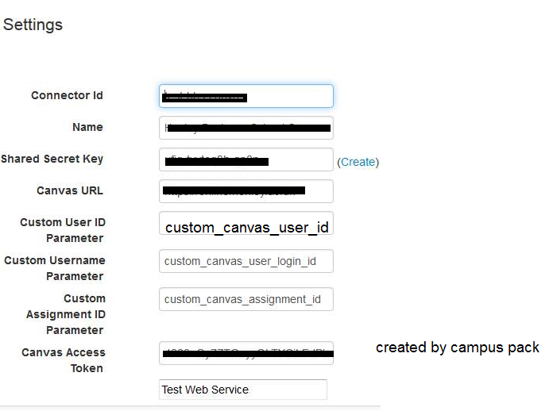Click the Name field label
Screen dimensions: 553x411
coord(87,128)
